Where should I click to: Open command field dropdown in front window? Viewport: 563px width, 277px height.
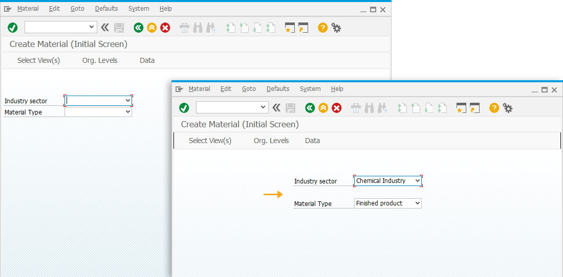263,107
